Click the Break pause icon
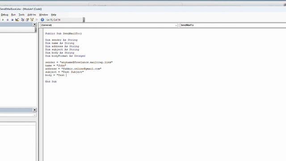The image size is (286, 161). point(8,20)
